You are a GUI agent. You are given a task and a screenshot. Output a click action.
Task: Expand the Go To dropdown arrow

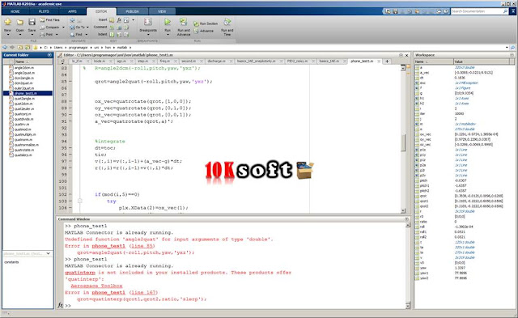pyautogui.click(x=87, y=28)
